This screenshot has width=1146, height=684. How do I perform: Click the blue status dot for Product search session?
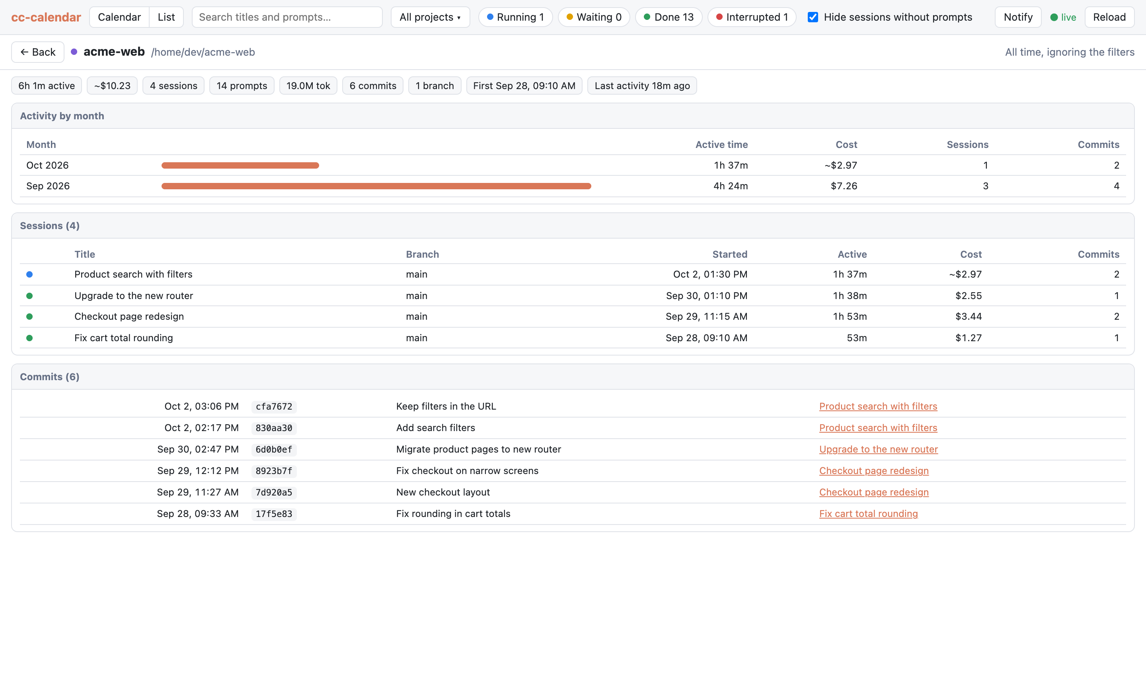29,274
